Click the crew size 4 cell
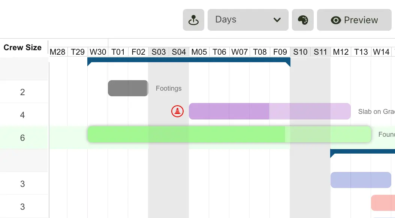This screenshot has width=395, height=218. pos(22,115)
